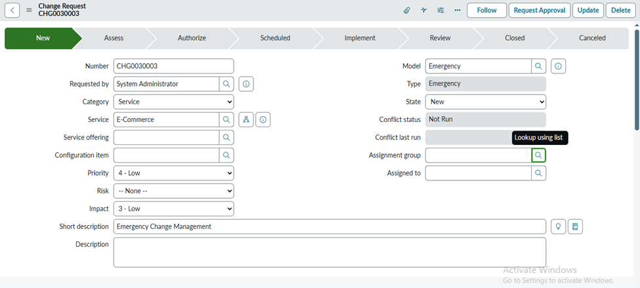Open the hamburger context menu icon

[x=29, y=10]
